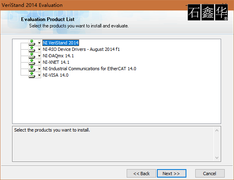Viewport: 234px width, 180px height.
Task: Go to previous step with Back button
Action: click(141, 174)
